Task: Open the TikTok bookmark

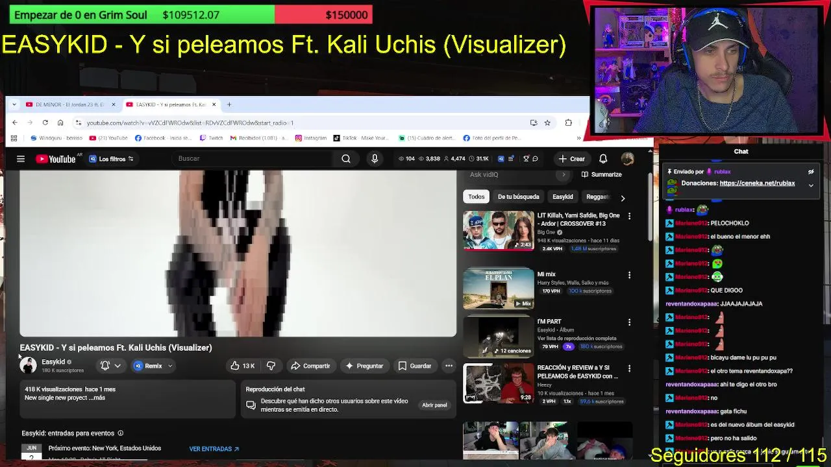Action: click(360, 138)
